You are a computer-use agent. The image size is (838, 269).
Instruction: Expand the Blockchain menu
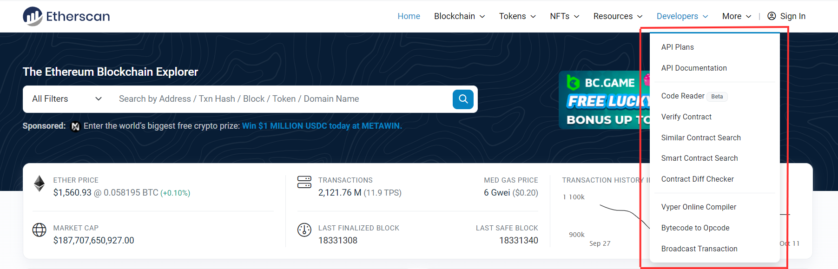tap(459, 16)
